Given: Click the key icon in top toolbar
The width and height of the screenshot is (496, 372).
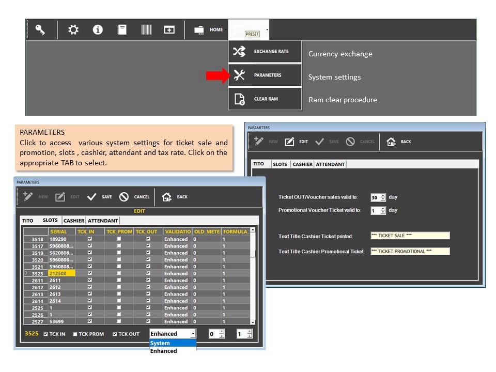Looking at the screenshot, I should [x=40, y=30].
